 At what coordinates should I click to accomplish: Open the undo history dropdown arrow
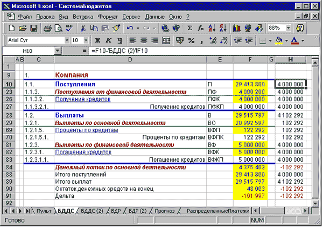click(x=138, y=28)
